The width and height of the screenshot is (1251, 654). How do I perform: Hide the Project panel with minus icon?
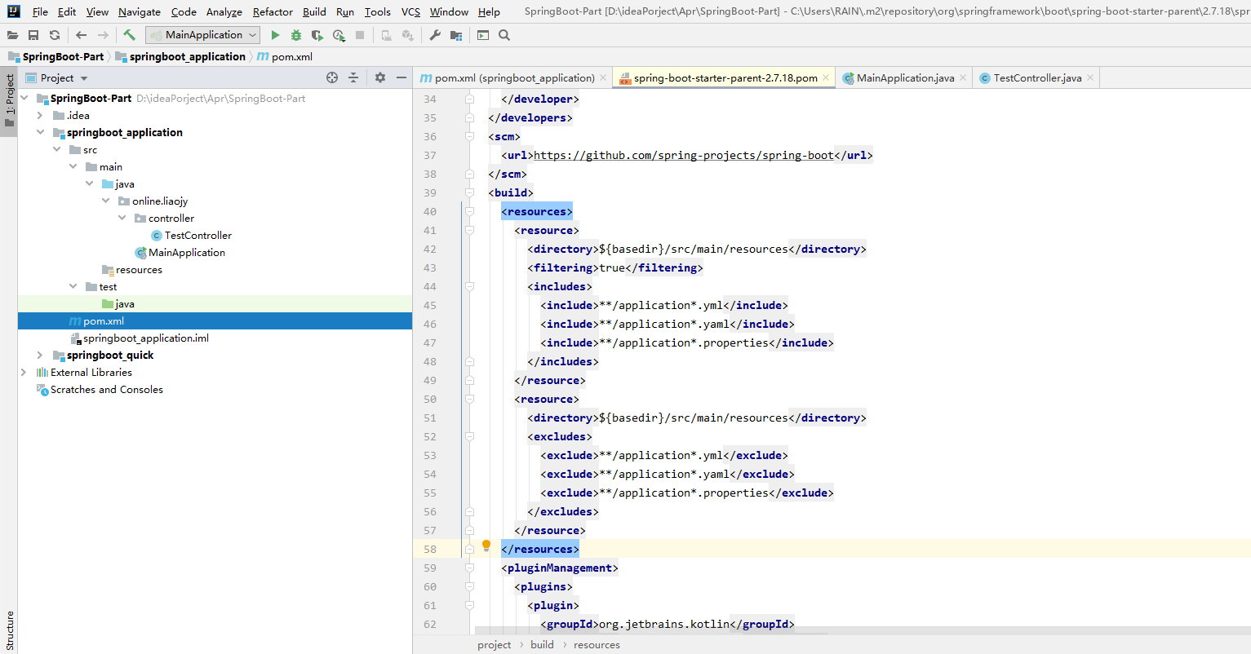(x=401, y=77)
